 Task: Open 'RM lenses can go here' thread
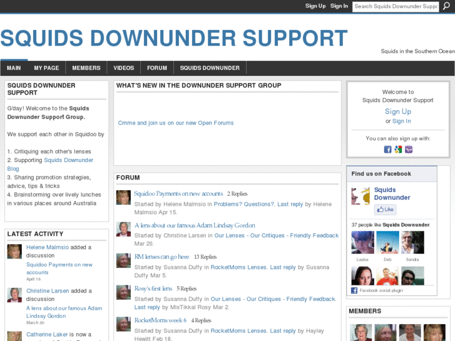[161, 257]
